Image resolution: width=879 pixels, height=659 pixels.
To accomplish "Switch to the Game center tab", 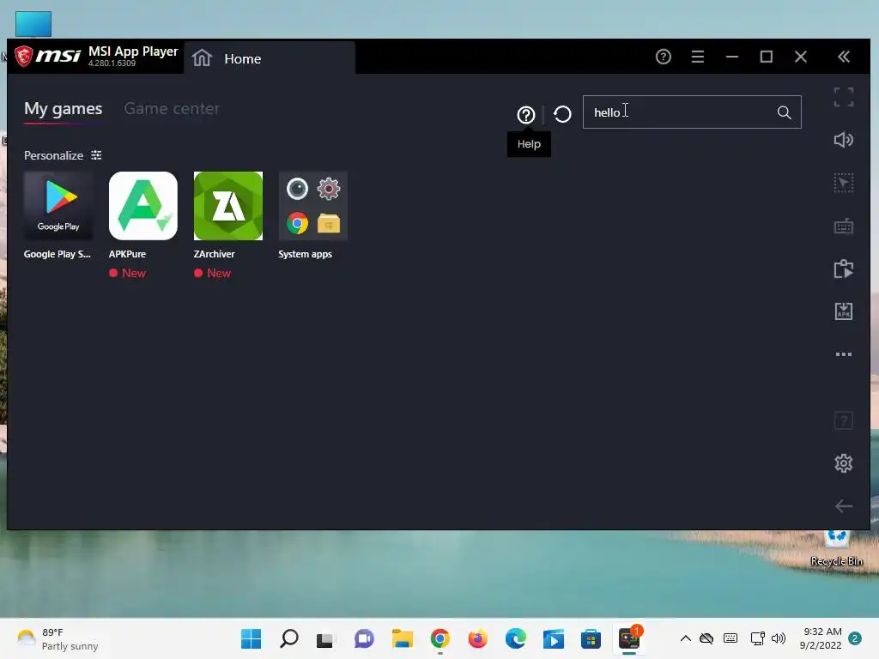I will pos(172,109).
